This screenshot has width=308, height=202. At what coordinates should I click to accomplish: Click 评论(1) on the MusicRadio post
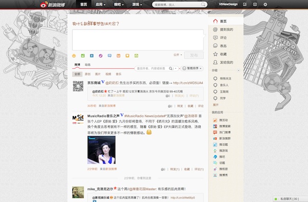pyautogui.click(x=199, y=169)
